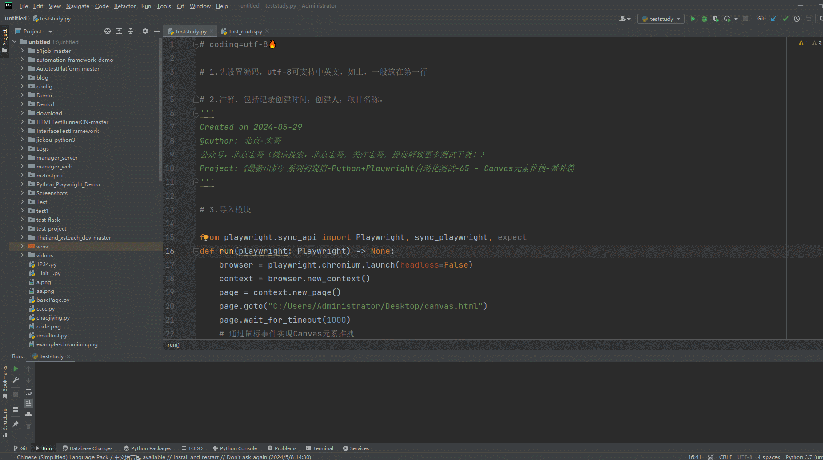Open the Database Changes tool window
The width and height of the screenshot is (823, 460).
tap(87, 448)
